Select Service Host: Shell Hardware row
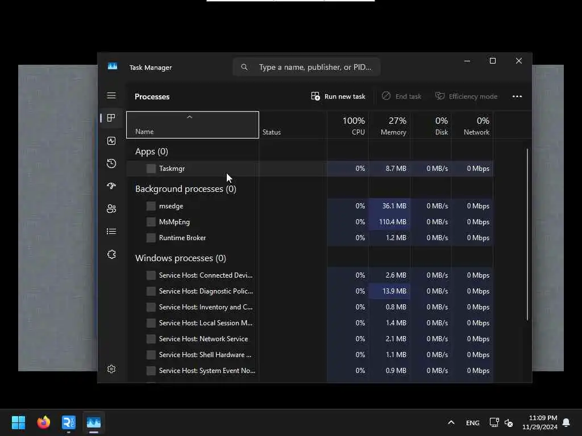 tap(310, 355)
